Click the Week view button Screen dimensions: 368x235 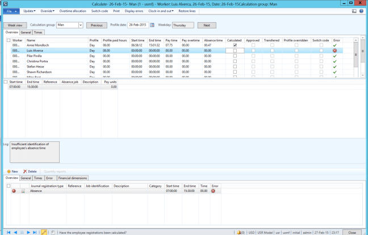point(15,26)
